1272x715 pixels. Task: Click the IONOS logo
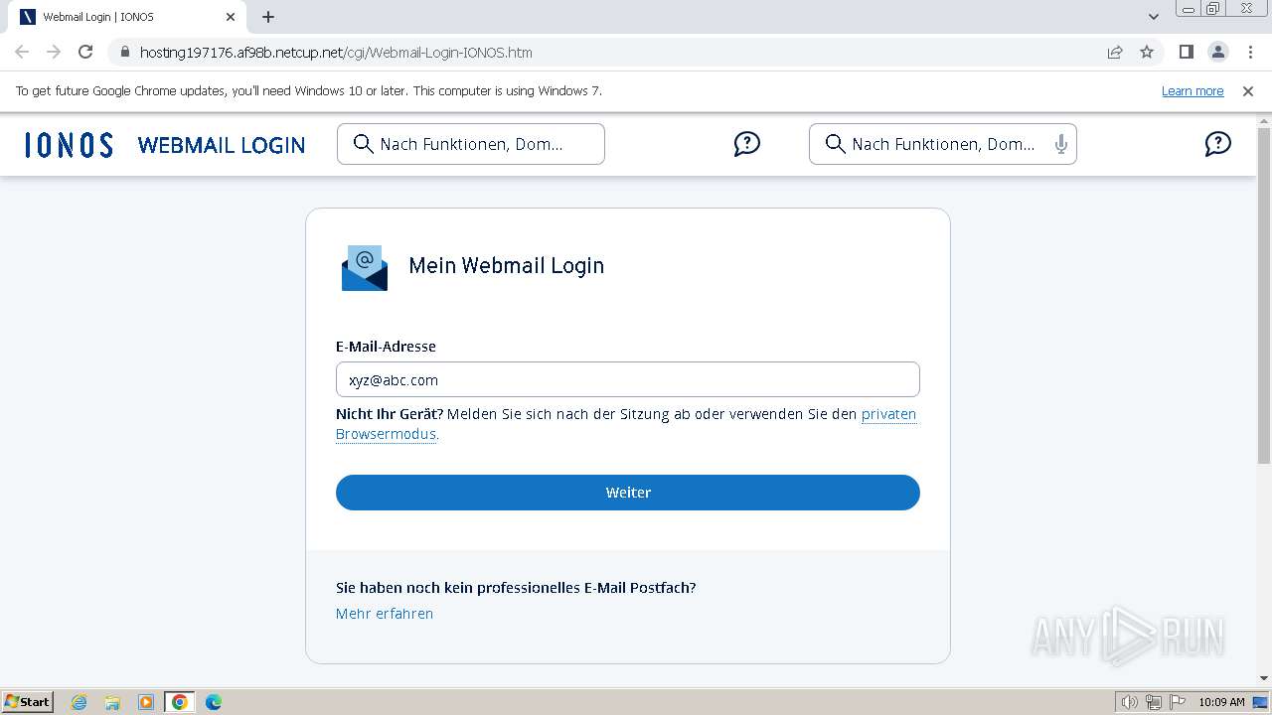pos(69,145)
